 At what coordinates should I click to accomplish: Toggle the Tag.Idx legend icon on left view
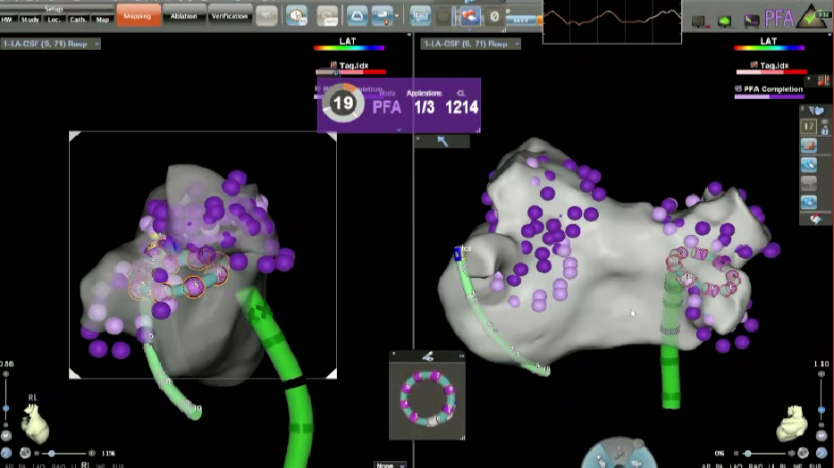click(x=333, y=64)
